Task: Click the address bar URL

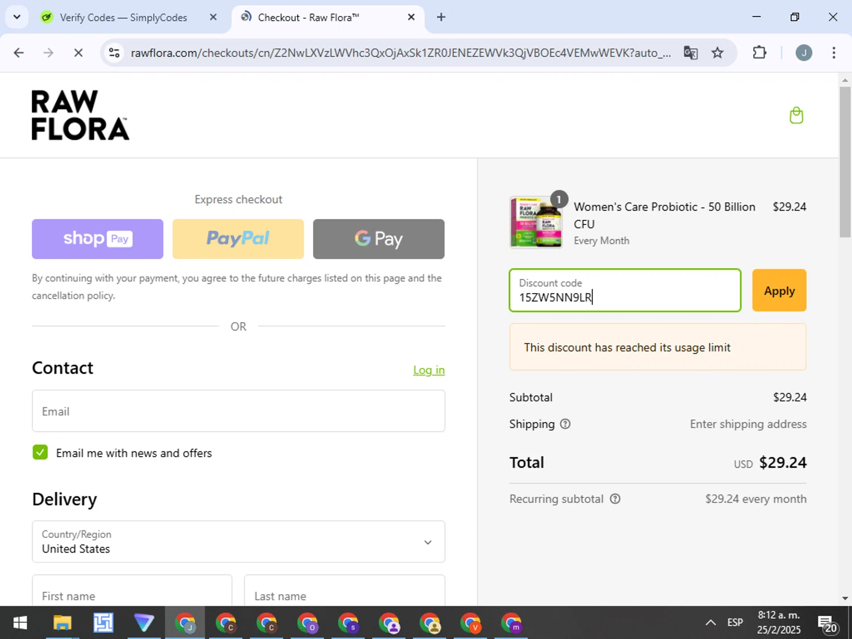Action: coord(400,53)
